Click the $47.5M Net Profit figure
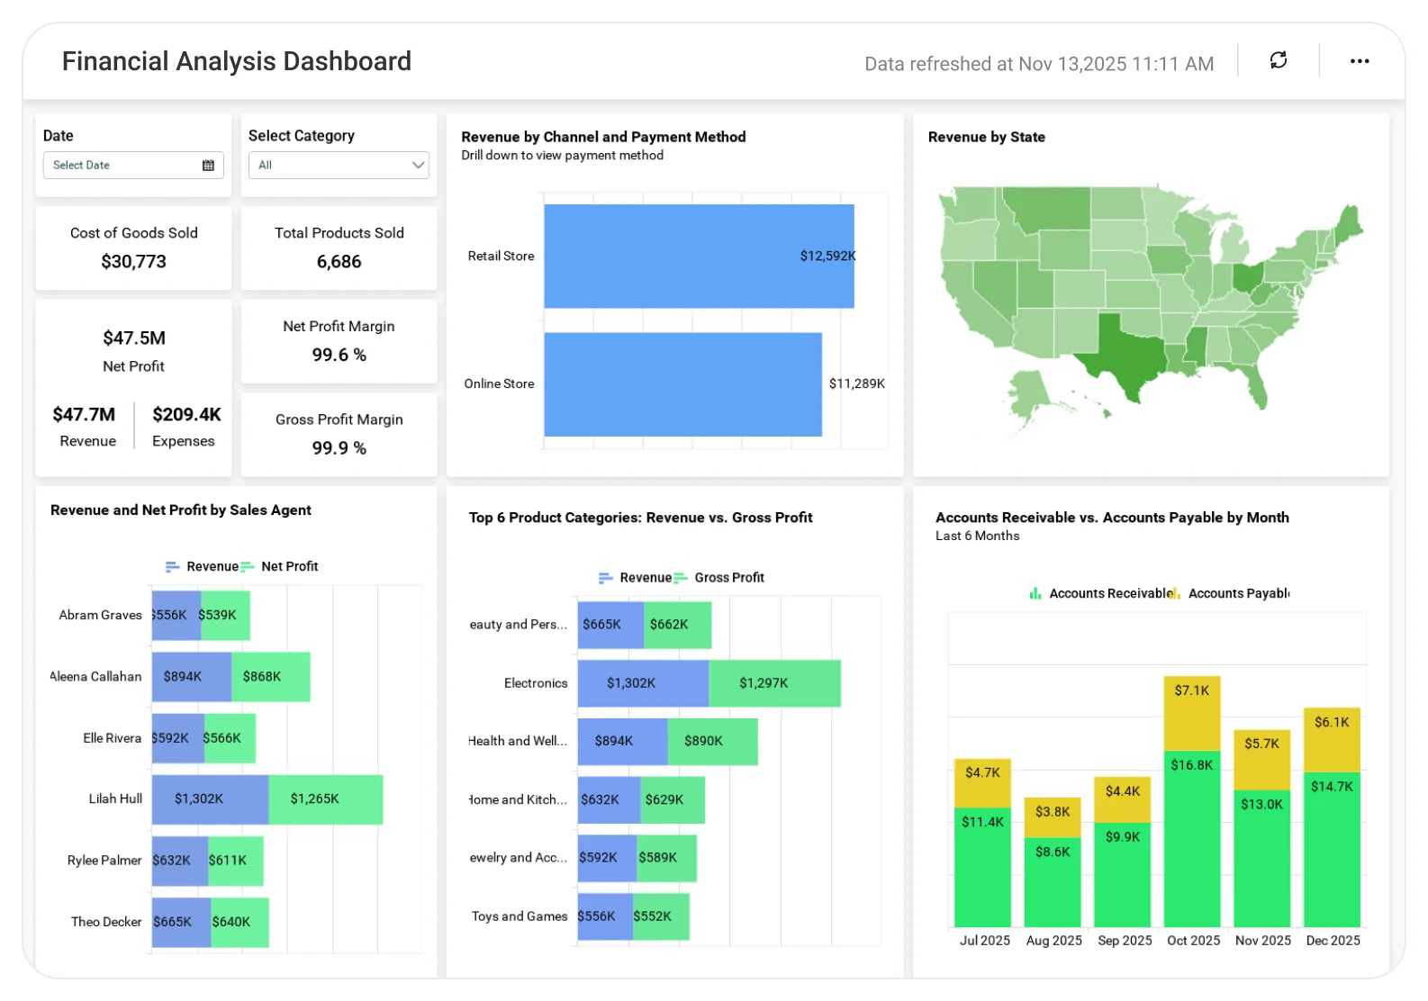Image resolution: width=1428 pixels, height=1001 pixels. pyautogui.click(x=134, y=338)
